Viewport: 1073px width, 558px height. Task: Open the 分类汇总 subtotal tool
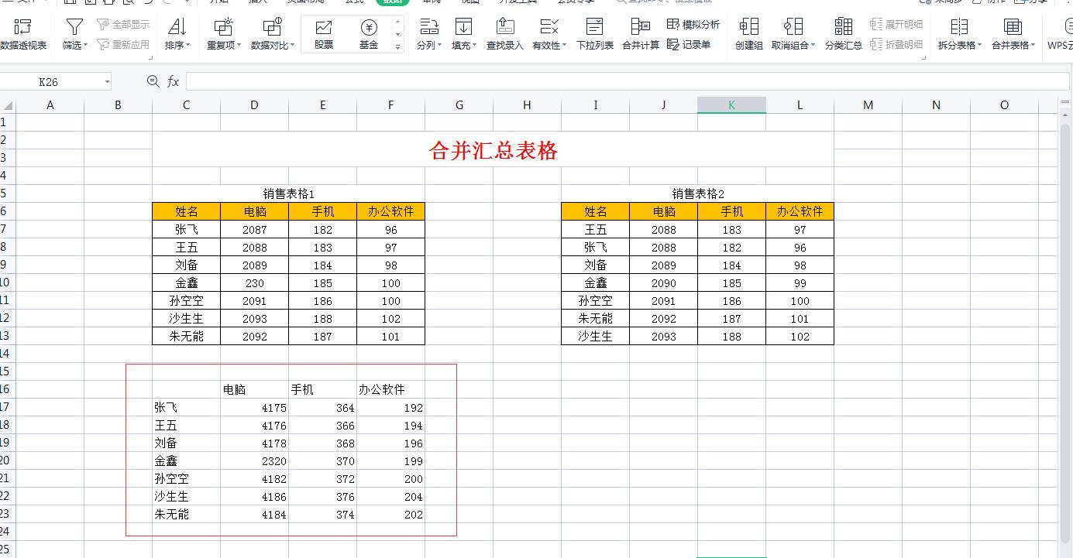click(844, 36)
